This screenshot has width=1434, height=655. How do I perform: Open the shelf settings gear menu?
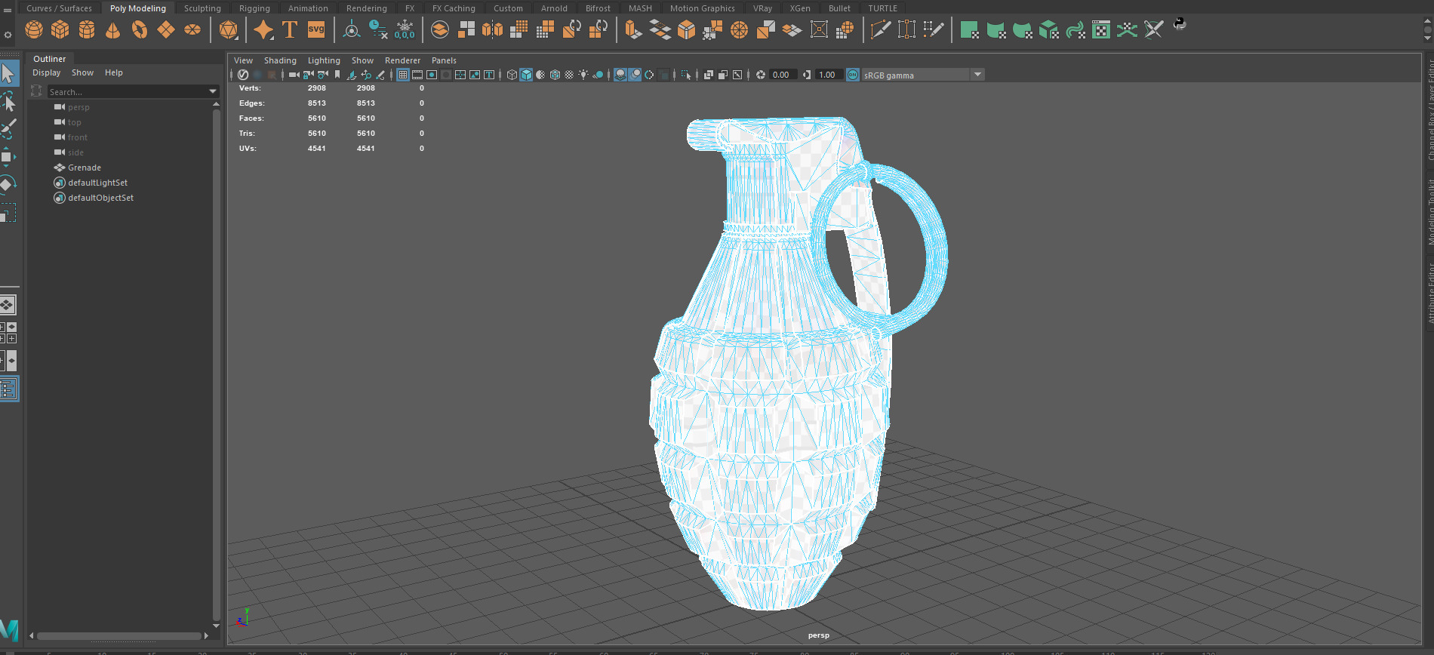click(x=8, y=35)
